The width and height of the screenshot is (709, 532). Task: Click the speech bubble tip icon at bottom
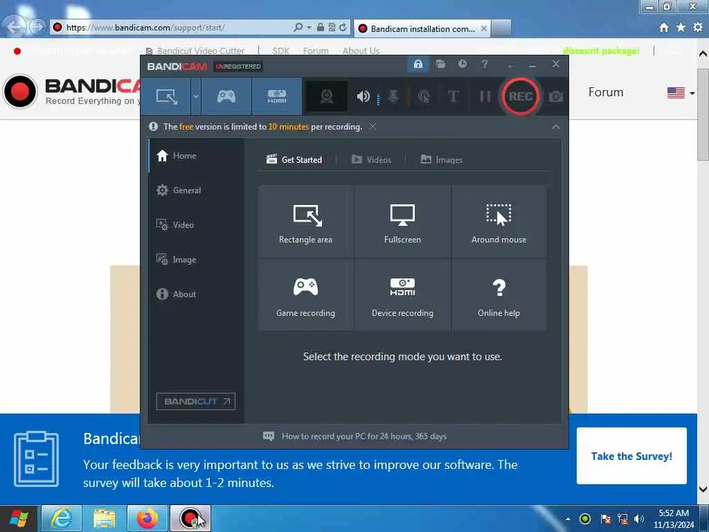pyautogui.click(x=269, y=436)
